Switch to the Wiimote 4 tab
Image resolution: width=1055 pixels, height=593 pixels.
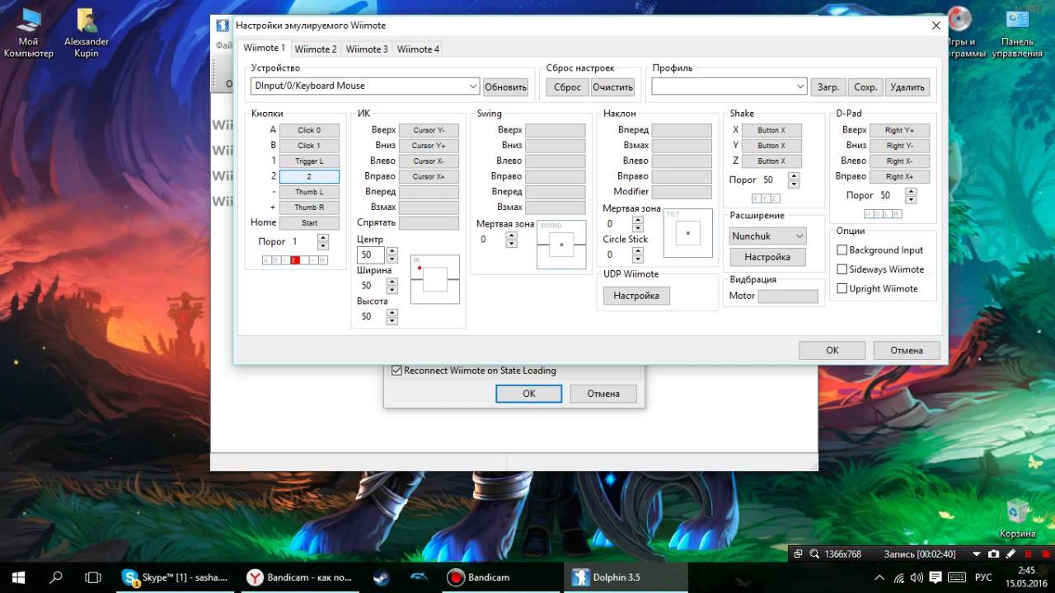418,49
